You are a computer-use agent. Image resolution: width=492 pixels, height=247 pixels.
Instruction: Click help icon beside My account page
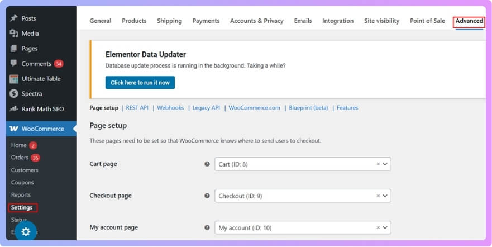[x=207, y=227]
